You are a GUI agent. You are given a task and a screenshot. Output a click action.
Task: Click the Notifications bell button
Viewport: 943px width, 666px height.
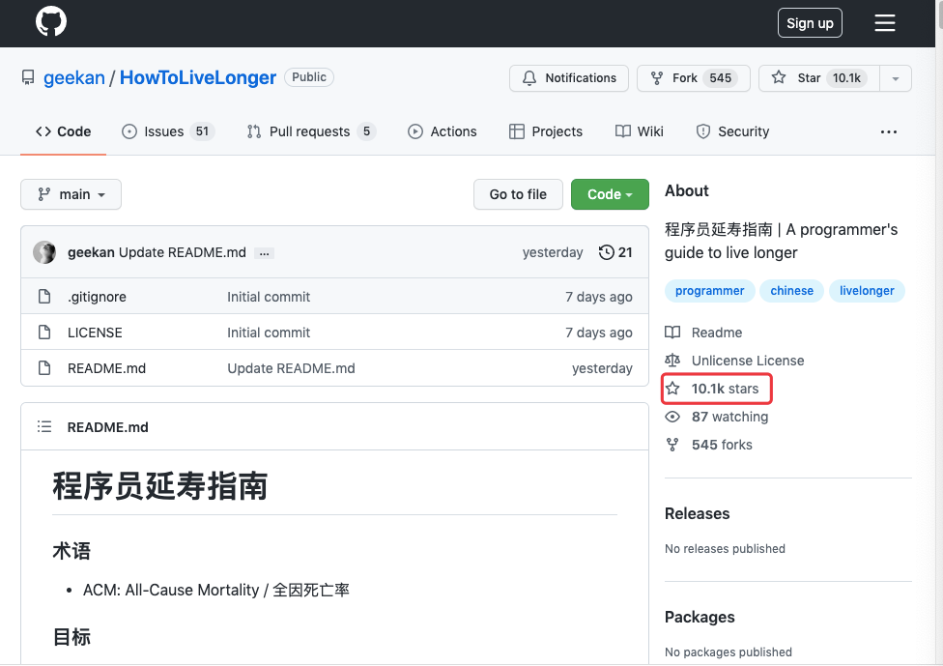point(569,78)
